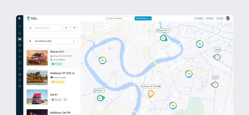Open the Activity button
The width and height of the screenshot is (249, 115).
coord(199,19)
